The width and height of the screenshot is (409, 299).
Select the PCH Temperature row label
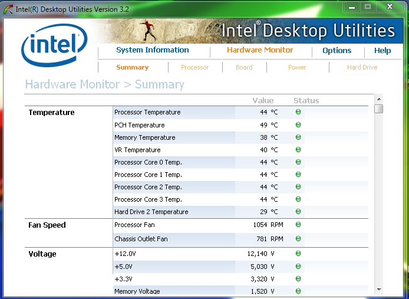tap(140, 125)
